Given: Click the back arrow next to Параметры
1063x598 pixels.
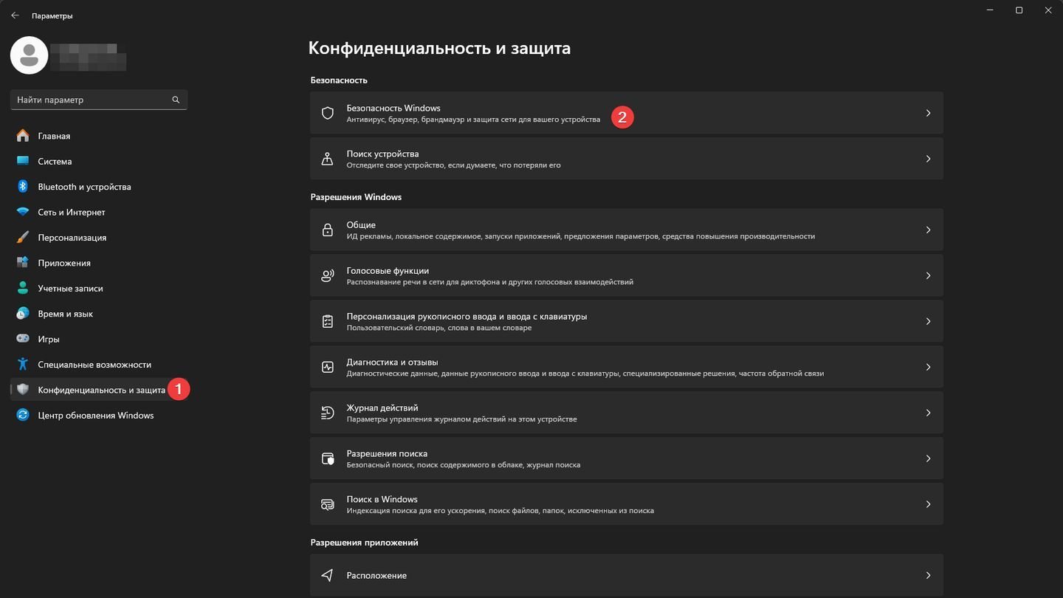Looking at the screenshot, I should click(x=15, y=16).
